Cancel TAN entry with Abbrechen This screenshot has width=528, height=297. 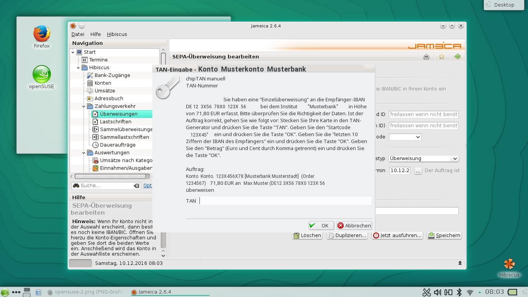[354, 226]
